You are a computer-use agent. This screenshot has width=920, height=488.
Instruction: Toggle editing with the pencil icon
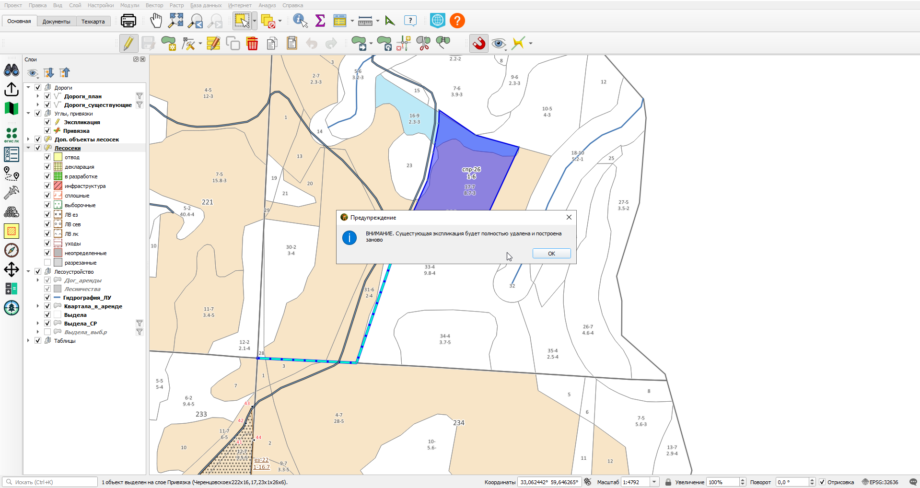(128, 44)
